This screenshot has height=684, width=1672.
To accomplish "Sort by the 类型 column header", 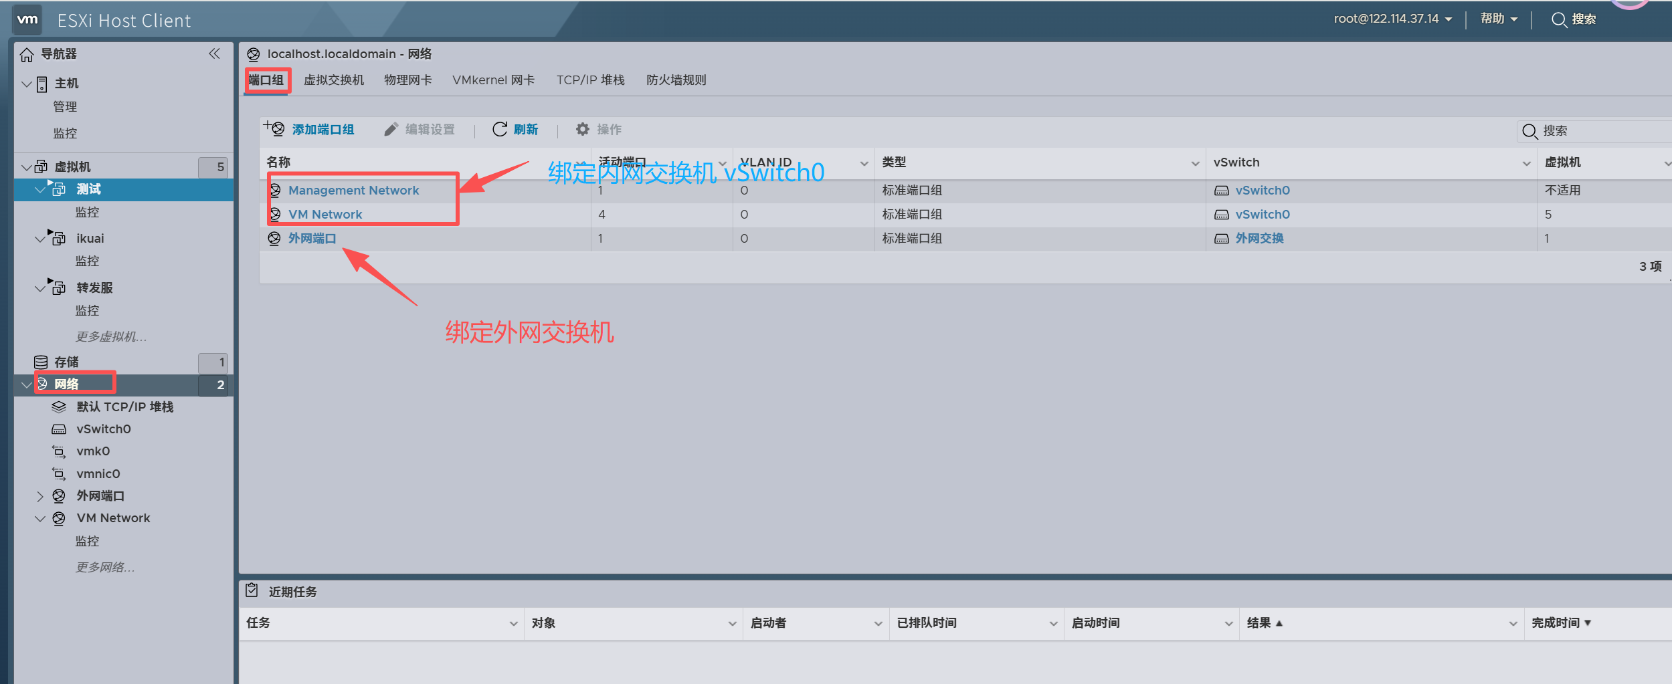I will pos(894,162).
